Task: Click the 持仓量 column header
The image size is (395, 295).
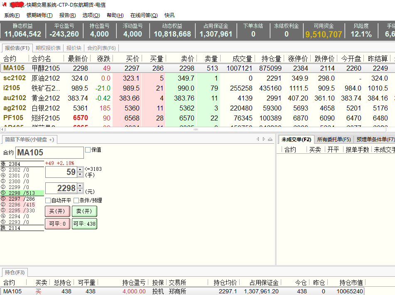Action: pos(271,59)
